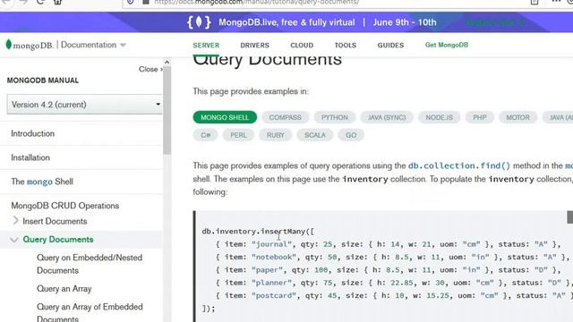Image resolution: width=573 pixels, height=322 pixels.
Task: Close the sidebar with Close link
Action: (150, 69)
